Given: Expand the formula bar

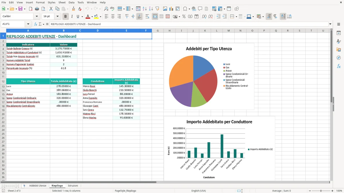Looking at the screenshot, I should (x=330, y=24).
